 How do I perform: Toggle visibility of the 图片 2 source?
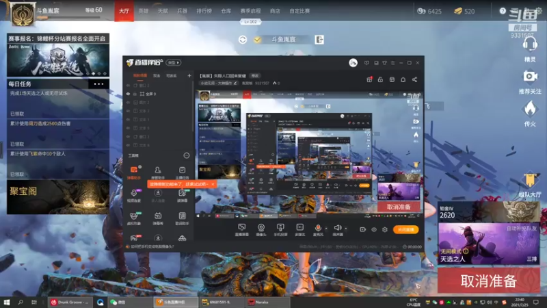pyautogui.click(x=128, y=102)
